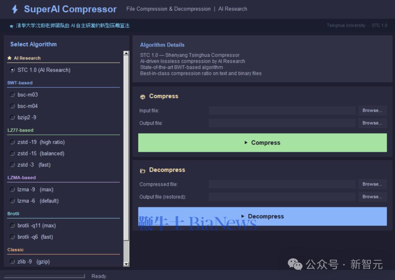The width and height of the screenshot is (395, 280).
Task: Click 'Best-in-class compression ratio' description line
Action: click(201, 73)
